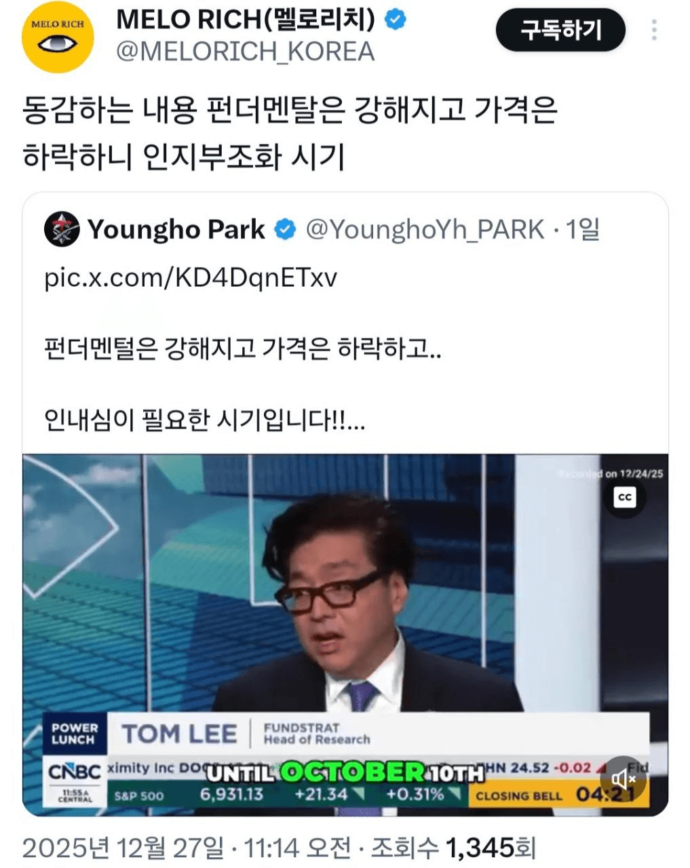The image size is (690, 868).
Task: Tap the blue verified badge beside MELO RICH(멜로리치)
Action: point(396,20)
